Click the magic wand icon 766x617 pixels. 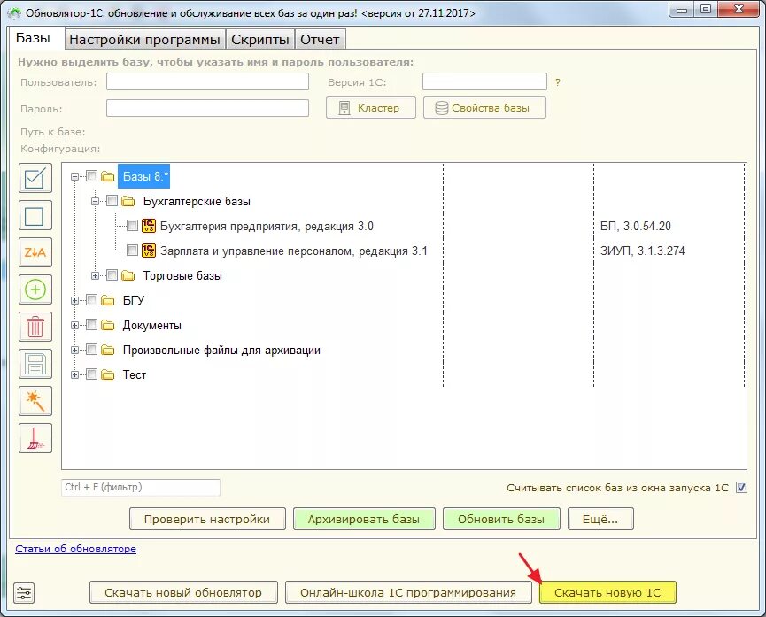(35, 401)
